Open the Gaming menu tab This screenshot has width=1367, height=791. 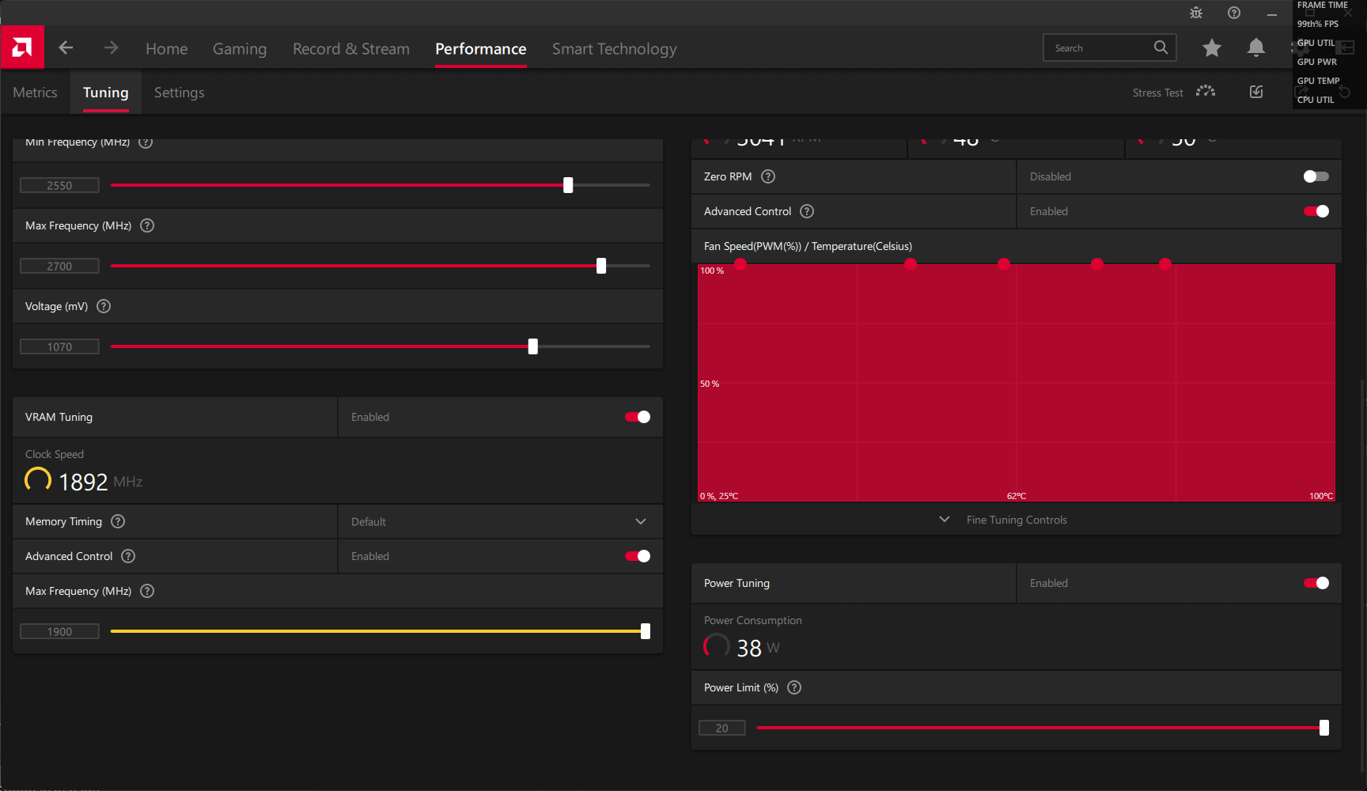click(240, 49)
